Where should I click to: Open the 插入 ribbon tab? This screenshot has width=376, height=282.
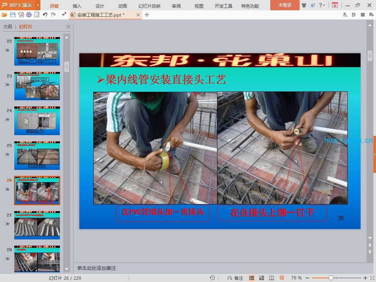77,6
